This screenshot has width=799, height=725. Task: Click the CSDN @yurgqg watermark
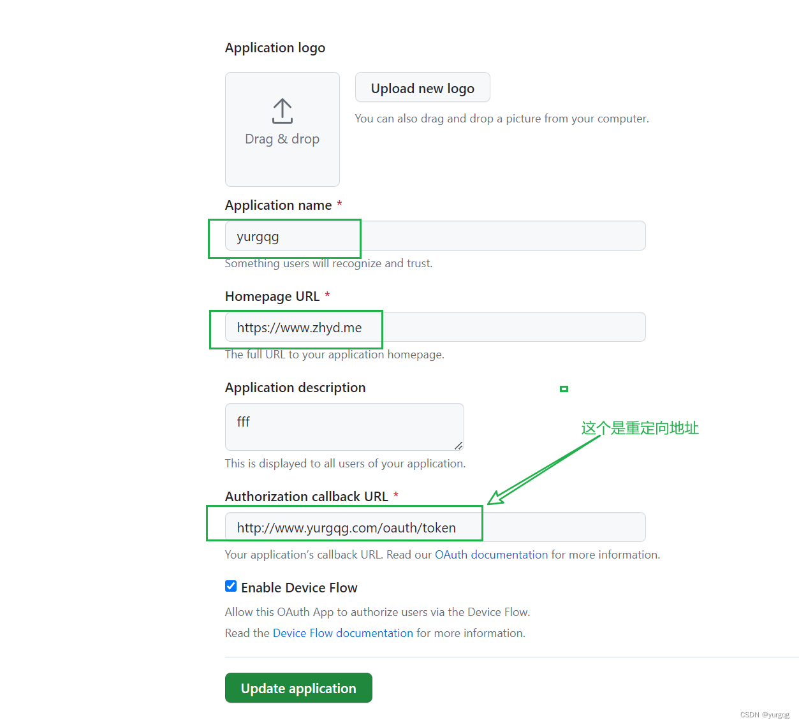point(765,714)
